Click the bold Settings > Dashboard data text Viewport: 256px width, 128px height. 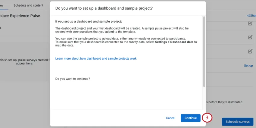[x=176, y=42]
